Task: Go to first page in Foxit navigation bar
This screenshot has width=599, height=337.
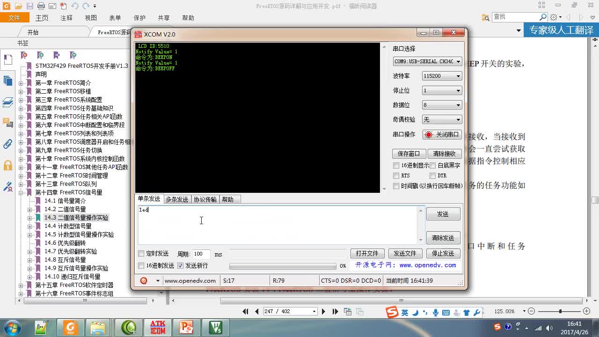Action: pos(246,311)
